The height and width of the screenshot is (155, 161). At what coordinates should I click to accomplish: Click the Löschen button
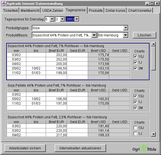(x=144, y=35)
